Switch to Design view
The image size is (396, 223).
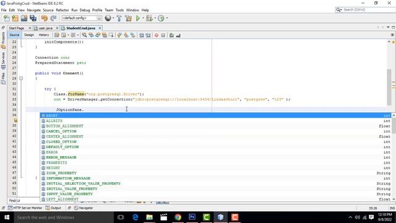coord(29,35)
